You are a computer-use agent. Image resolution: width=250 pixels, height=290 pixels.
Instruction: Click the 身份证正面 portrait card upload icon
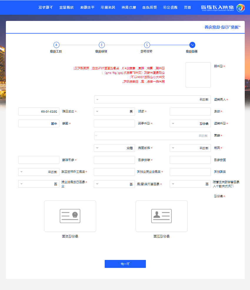161,216
